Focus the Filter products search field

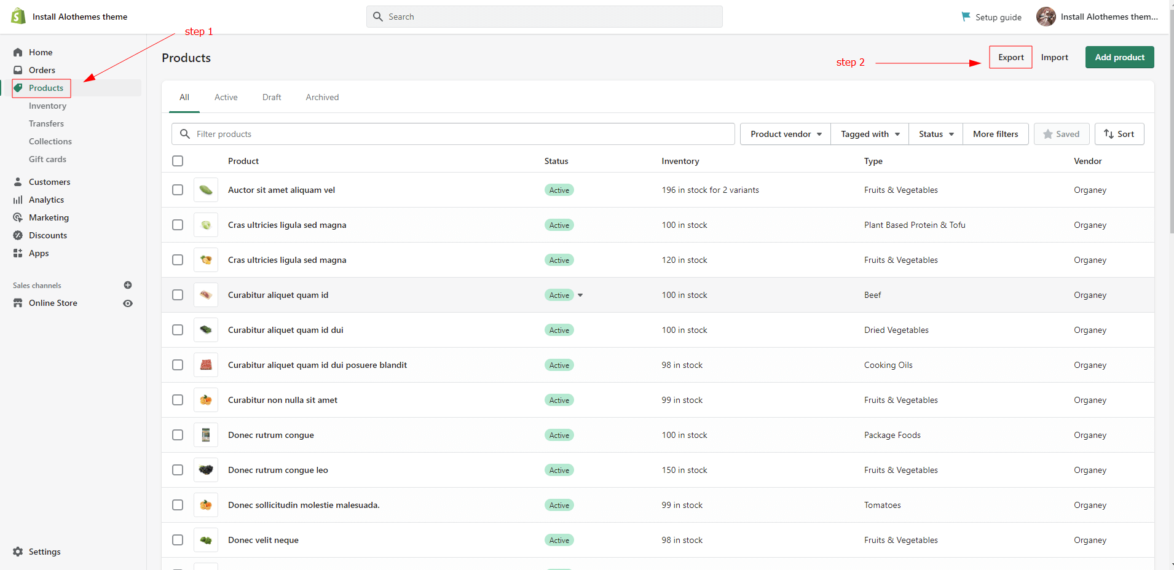point(461,134)
